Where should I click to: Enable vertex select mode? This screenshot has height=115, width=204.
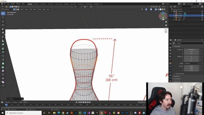(14, 9)
